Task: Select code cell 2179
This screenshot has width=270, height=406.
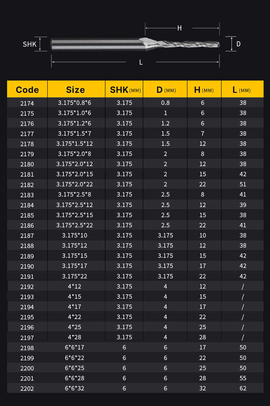Action: click(x=27, y=154)
